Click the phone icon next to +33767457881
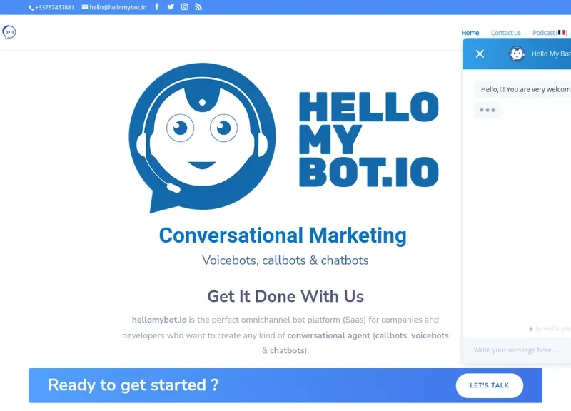Screen dimensions: 571x411 [x=30, y=7]
